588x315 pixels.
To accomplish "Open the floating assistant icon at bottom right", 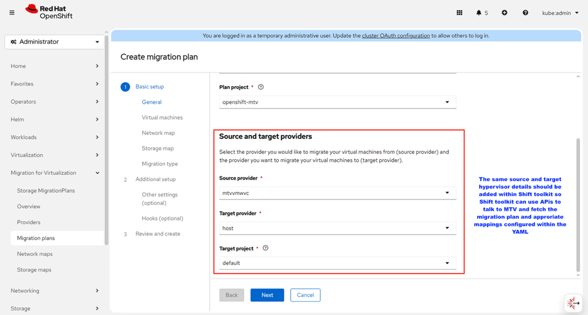I will [573, 303].
